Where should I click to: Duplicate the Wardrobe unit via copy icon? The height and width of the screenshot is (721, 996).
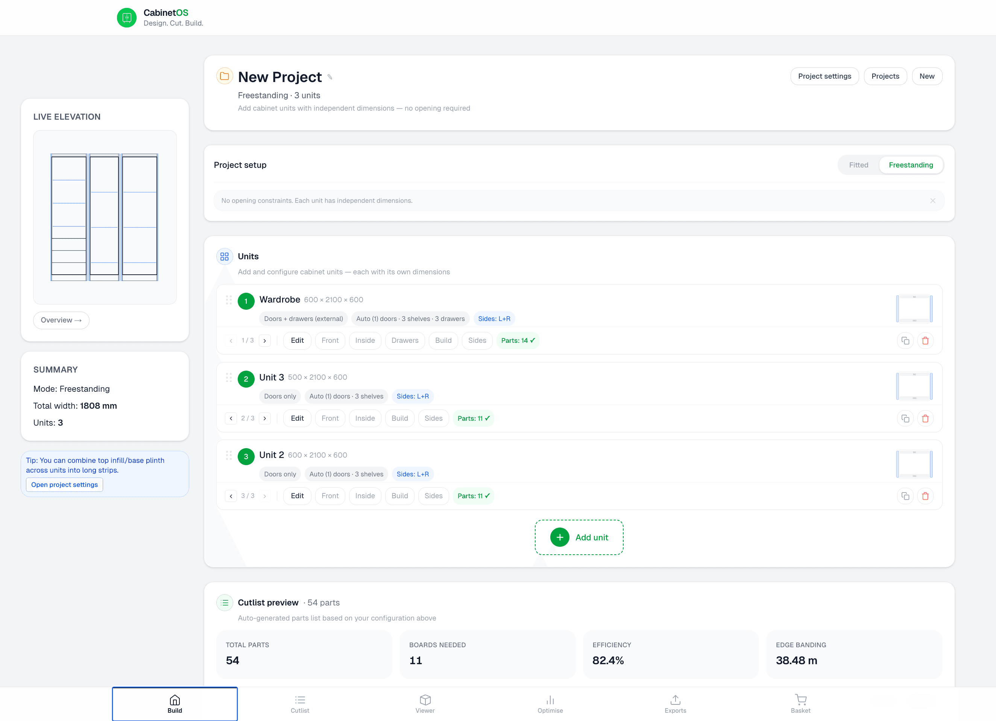[905, 341]
